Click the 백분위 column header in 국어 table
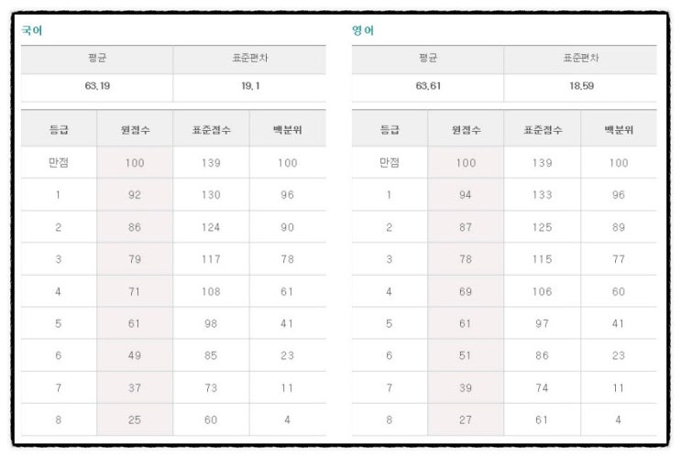 (x=288, y=130)
